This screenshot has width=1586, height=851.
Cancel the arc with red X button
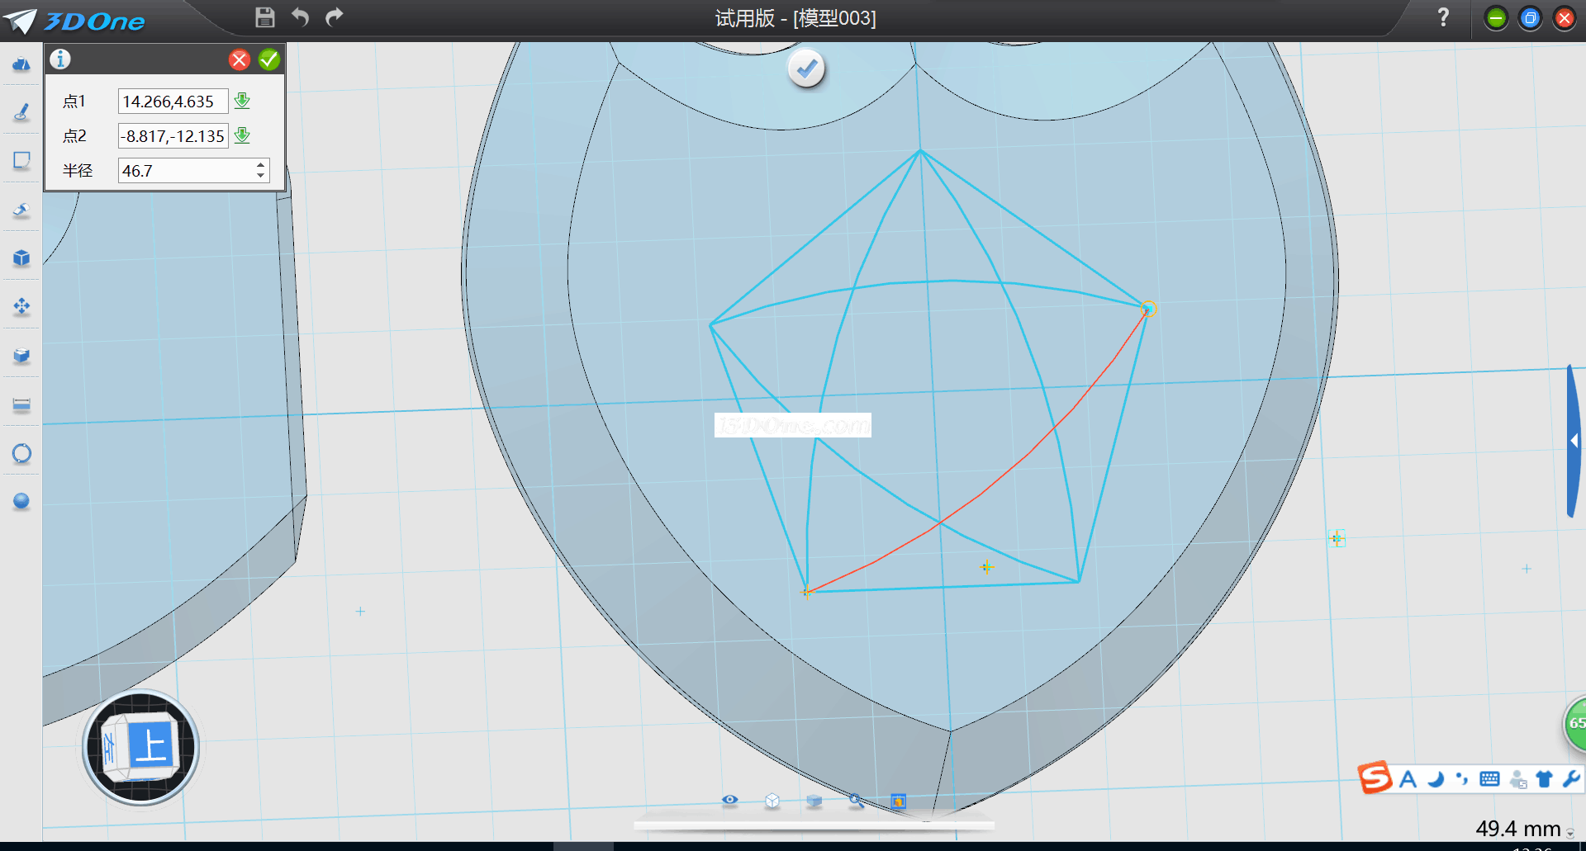pyautogui.click(x=240, y=59)
